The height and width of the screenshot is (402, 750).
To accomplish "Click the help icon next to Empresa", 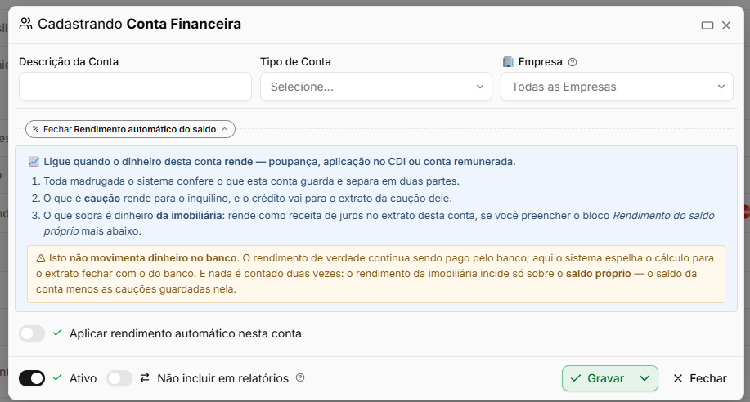I will 573,62.
